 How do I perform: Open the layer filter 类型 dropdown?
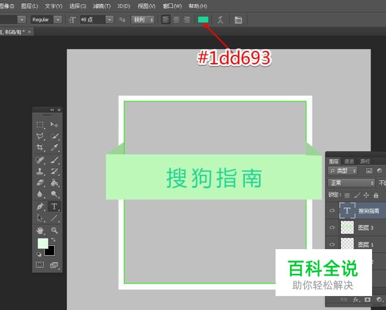(342, 170)
